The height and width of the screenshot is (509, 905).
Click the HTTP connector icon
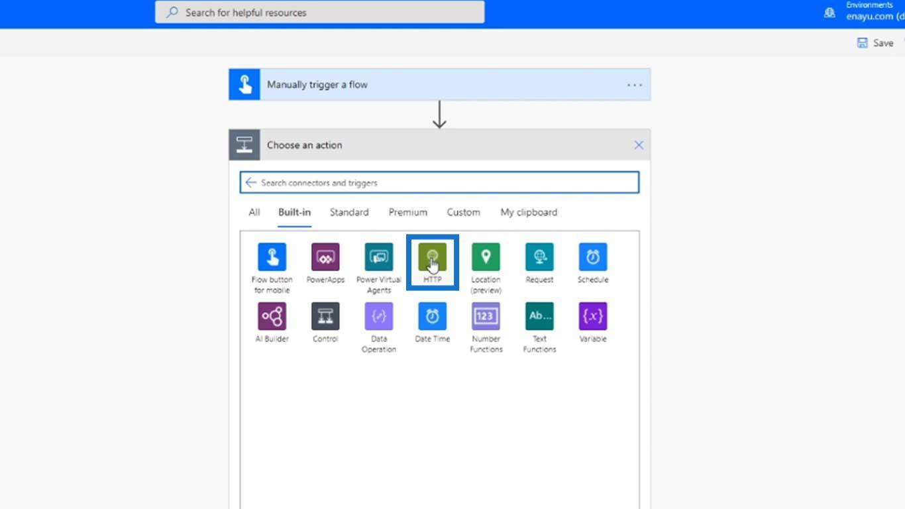click(x=433, y=257)
